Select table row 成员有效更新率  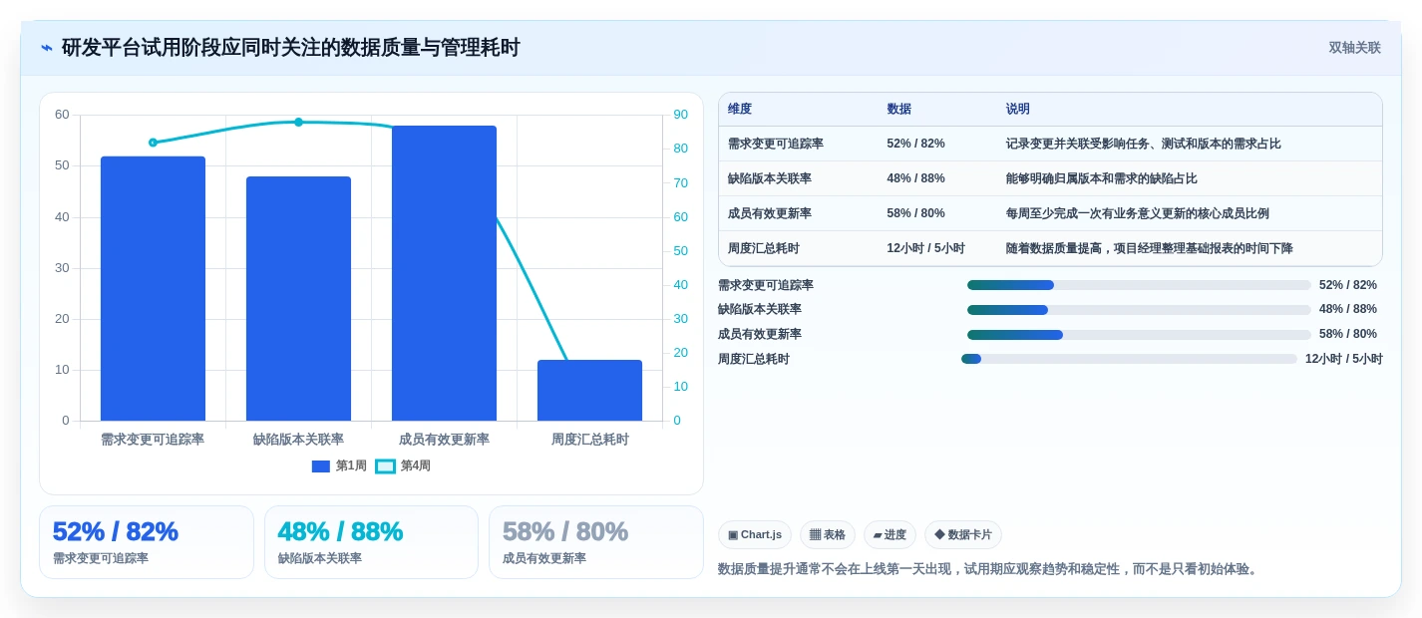pos(1050,213)
